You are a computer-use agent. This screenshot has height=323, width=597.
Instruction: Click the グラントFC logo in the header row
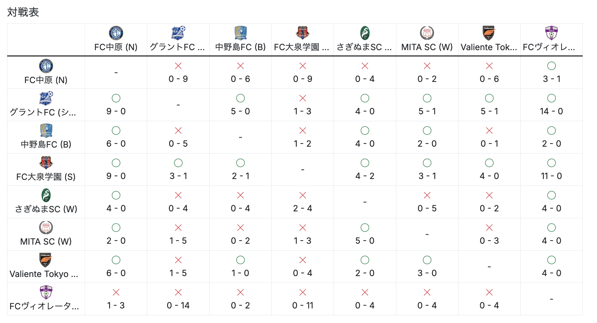(178, 33)
